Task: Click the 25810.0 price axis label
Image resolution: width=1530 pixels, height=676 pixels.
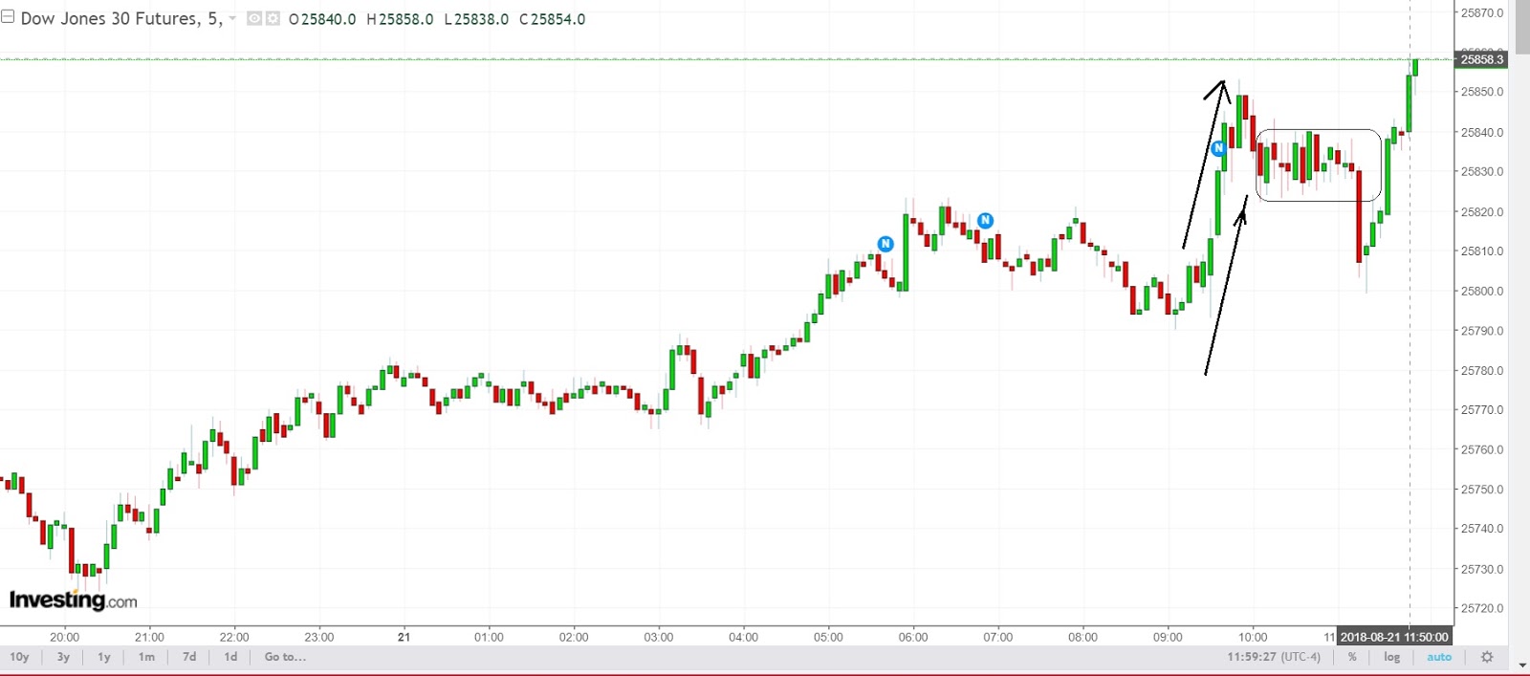Action: (x=1482, y=251)
